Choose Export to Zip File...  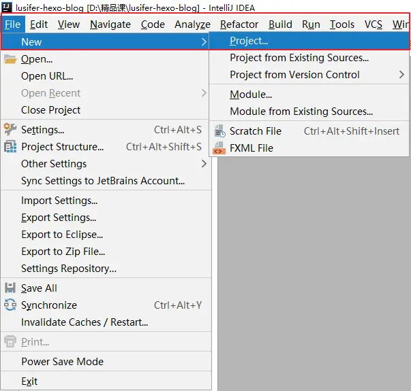[x=105, y=252]
